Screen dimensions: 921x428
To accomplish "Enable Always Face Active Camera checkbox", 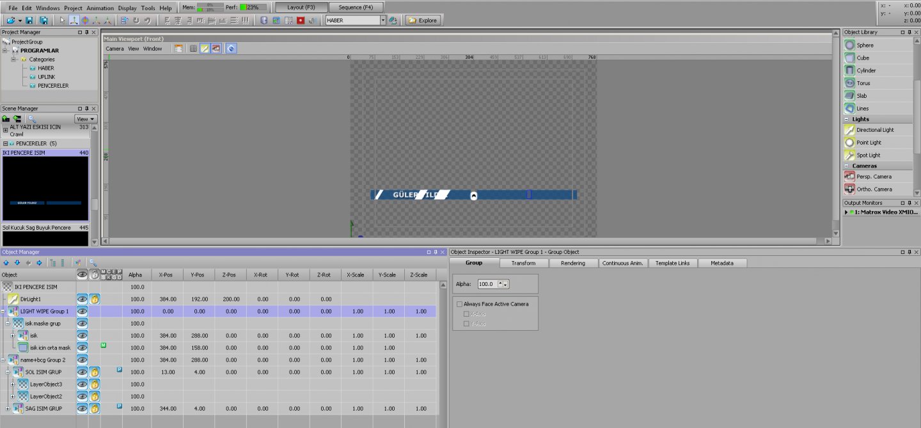I will click(459, 304).
